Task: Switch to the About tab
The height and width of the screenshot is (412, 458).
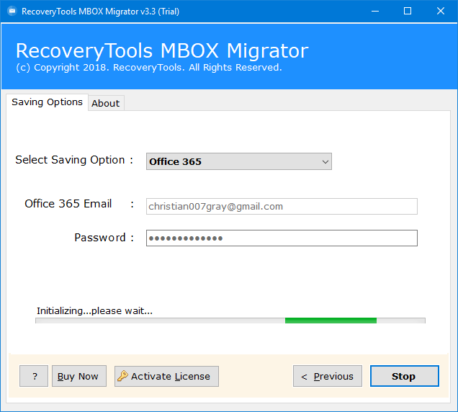Action: (x=106, y=103)
